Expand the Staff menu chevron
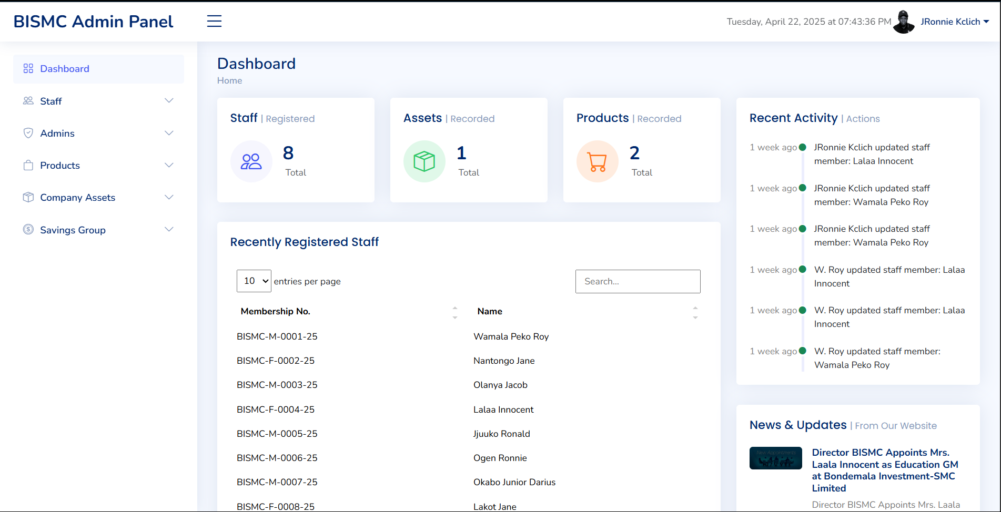 pyautogui.click(x=169, y=100)
